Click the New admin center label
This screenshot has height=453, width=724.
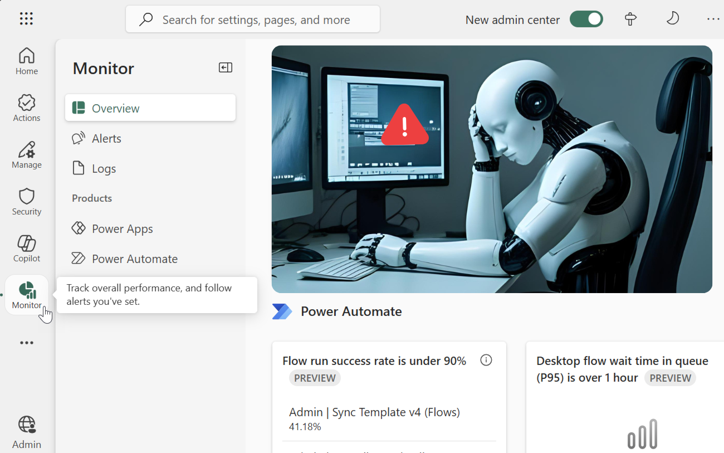pos(512,20)
